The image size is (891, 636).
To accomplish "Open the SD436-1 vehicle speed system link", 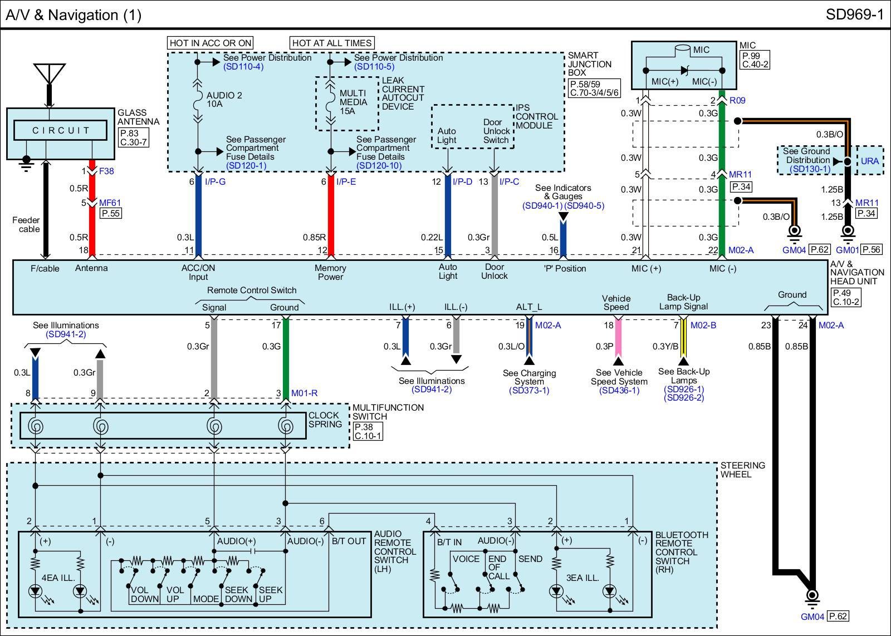I will coord(619,391).
